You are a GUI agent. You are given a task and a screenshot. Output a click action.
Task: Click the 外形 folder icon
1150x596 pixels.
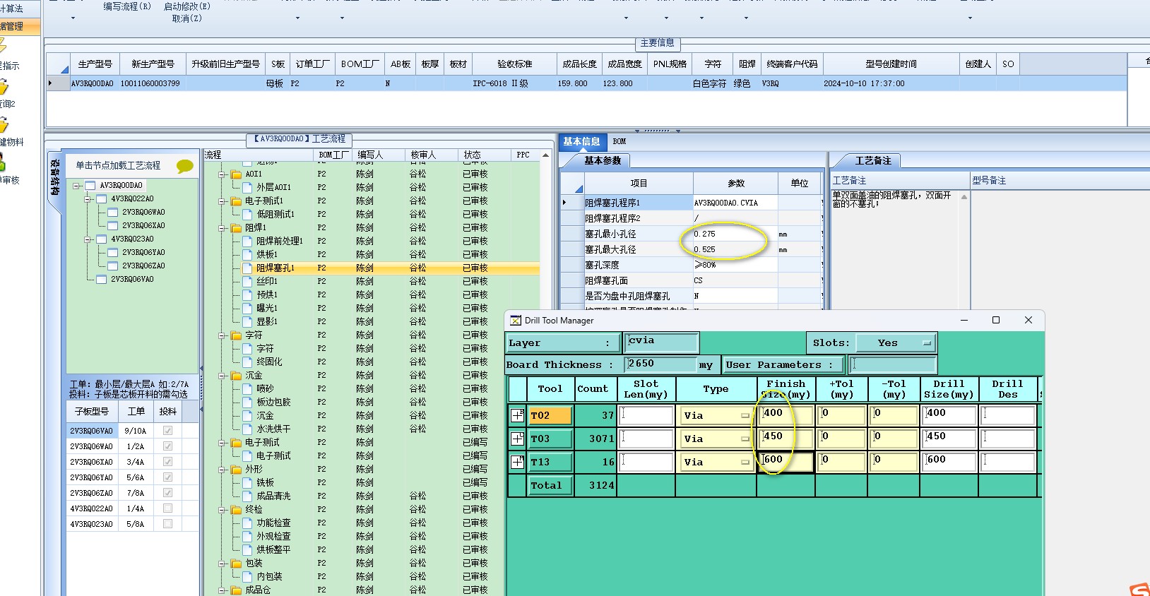pos(236,469)
